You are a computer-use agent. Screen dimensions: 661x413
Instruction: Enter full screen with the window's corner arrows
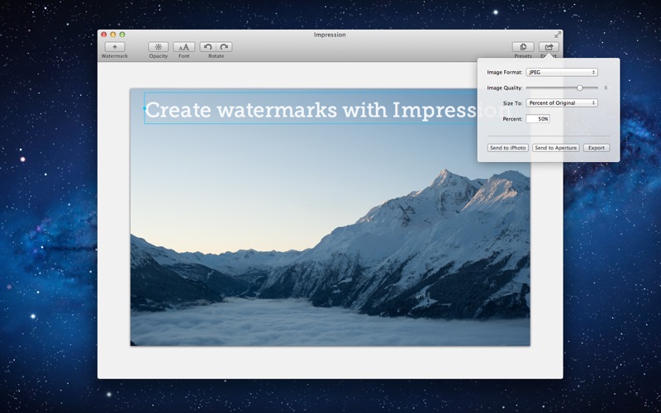[558, 35]
